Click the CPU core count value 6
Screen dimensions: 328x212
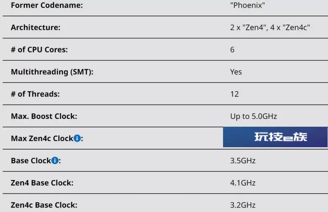232,50
